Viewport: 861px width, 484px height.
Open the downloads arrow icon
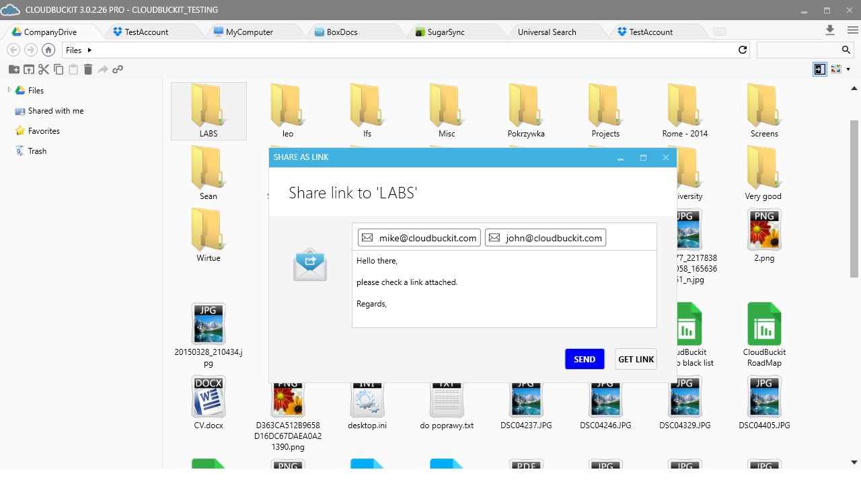point(830,30)
